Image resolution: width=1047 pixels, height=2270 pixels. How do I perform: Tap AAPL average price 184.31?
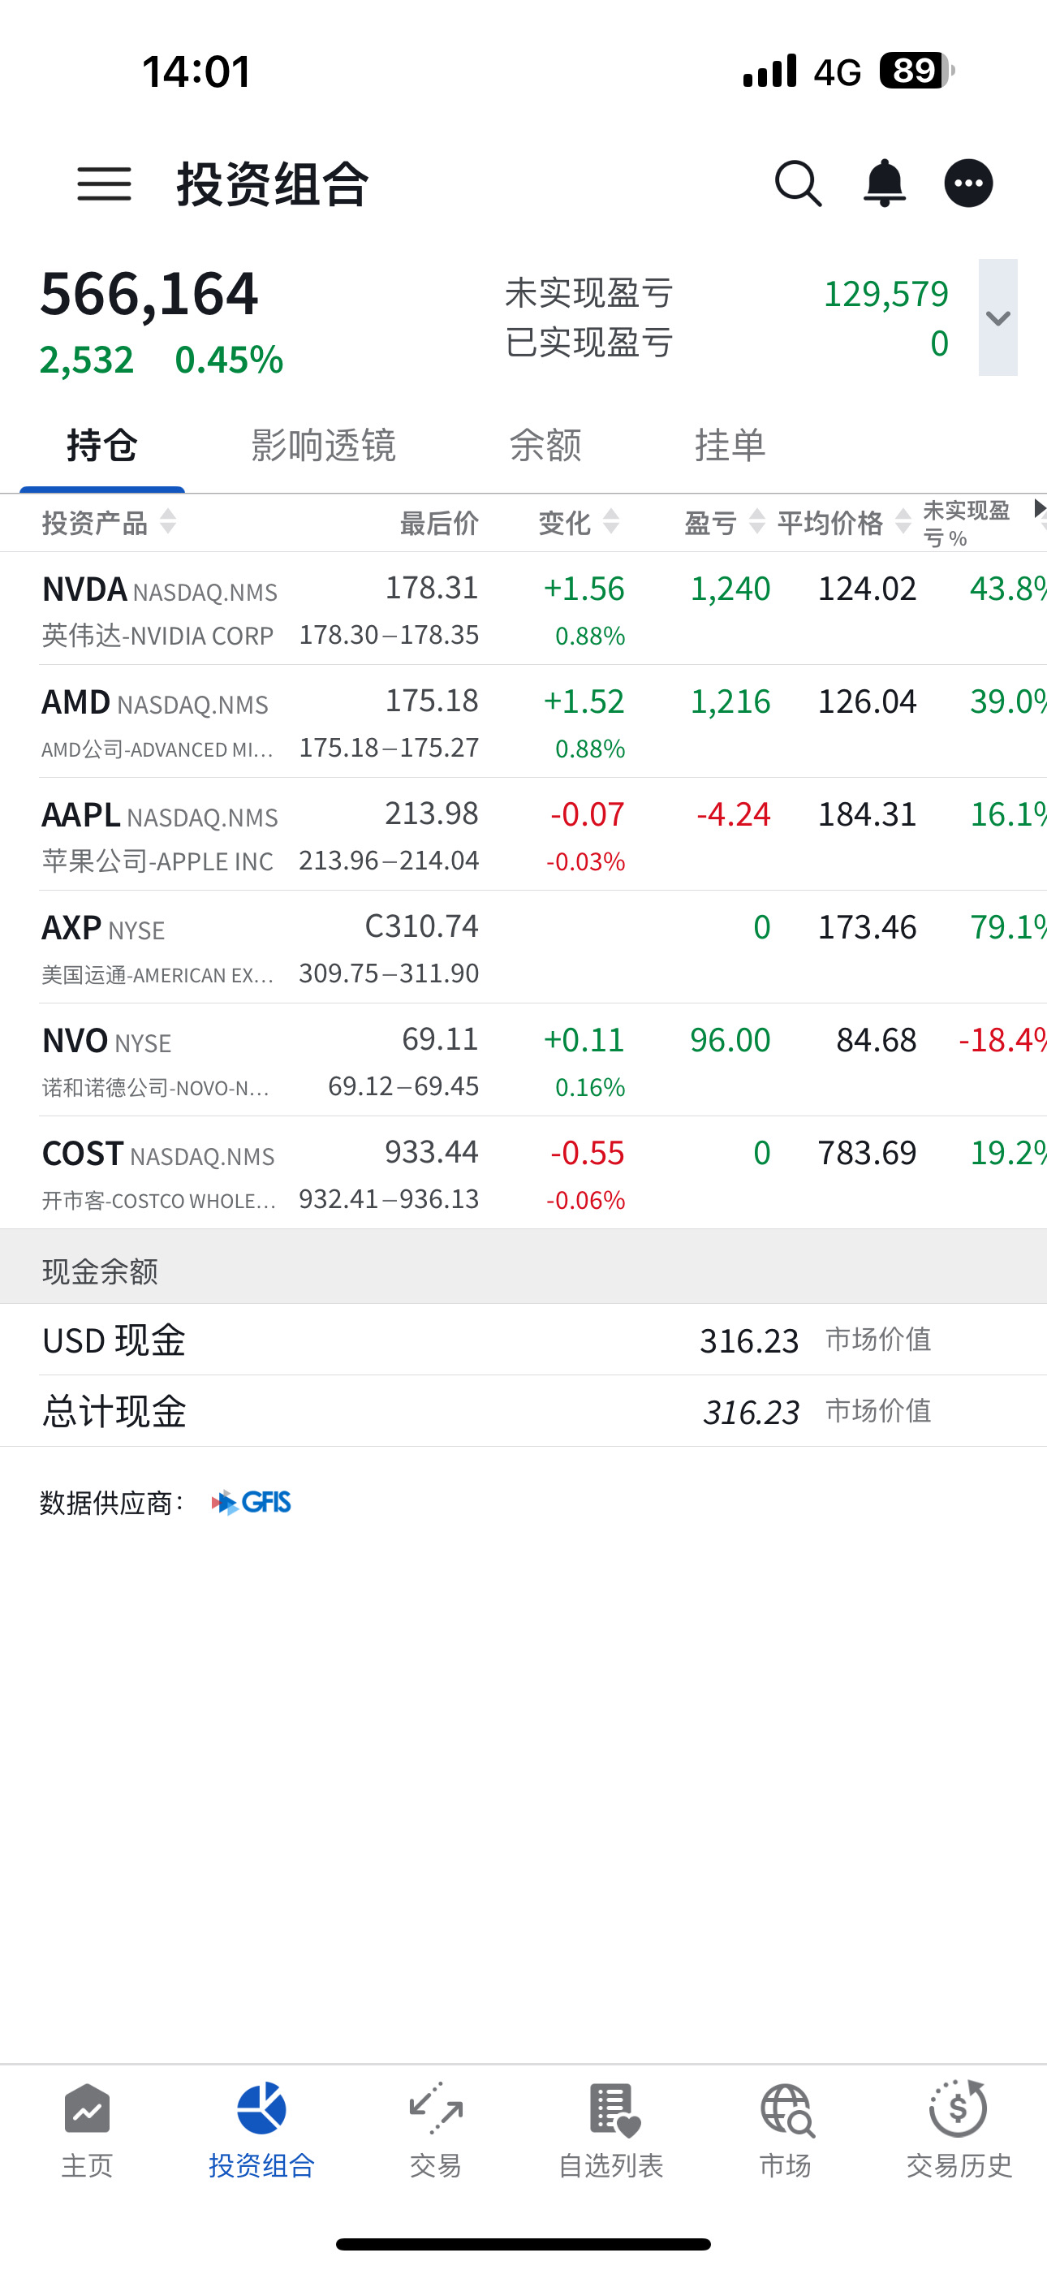click(x=867, y=814)
